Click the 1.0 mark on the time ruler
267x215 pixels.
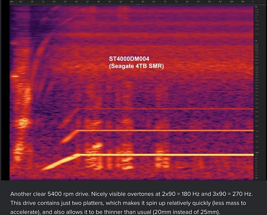(31, 2)
